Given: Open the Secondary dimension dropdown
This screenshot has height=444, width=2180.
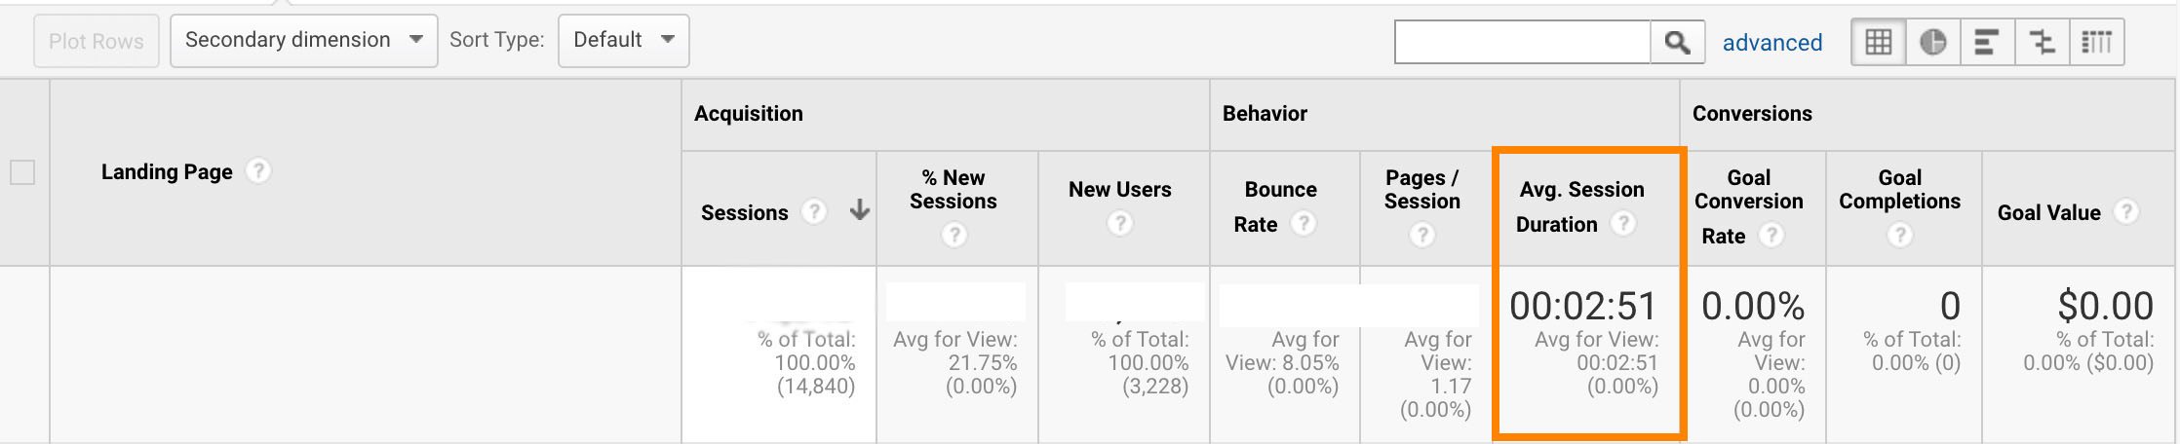Looking at the screenshot, I should tap(303, 41).
